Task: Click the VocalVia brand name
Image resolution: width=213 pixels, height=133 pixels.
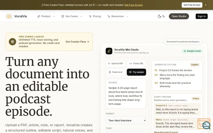Action: click(x=21, y=16)
